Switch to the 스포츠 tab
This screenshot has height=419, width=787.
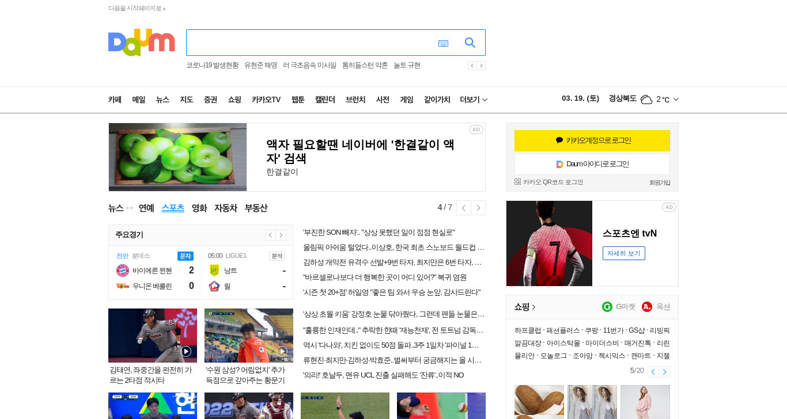173,208
